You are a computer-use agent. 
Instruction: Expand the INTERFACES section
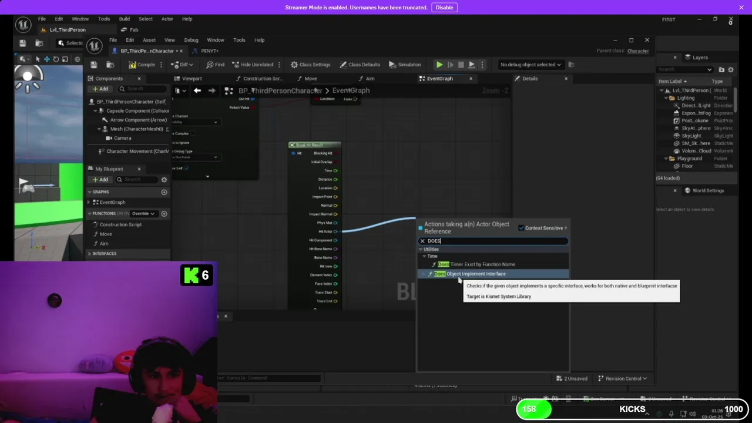(x=90, y=253)
